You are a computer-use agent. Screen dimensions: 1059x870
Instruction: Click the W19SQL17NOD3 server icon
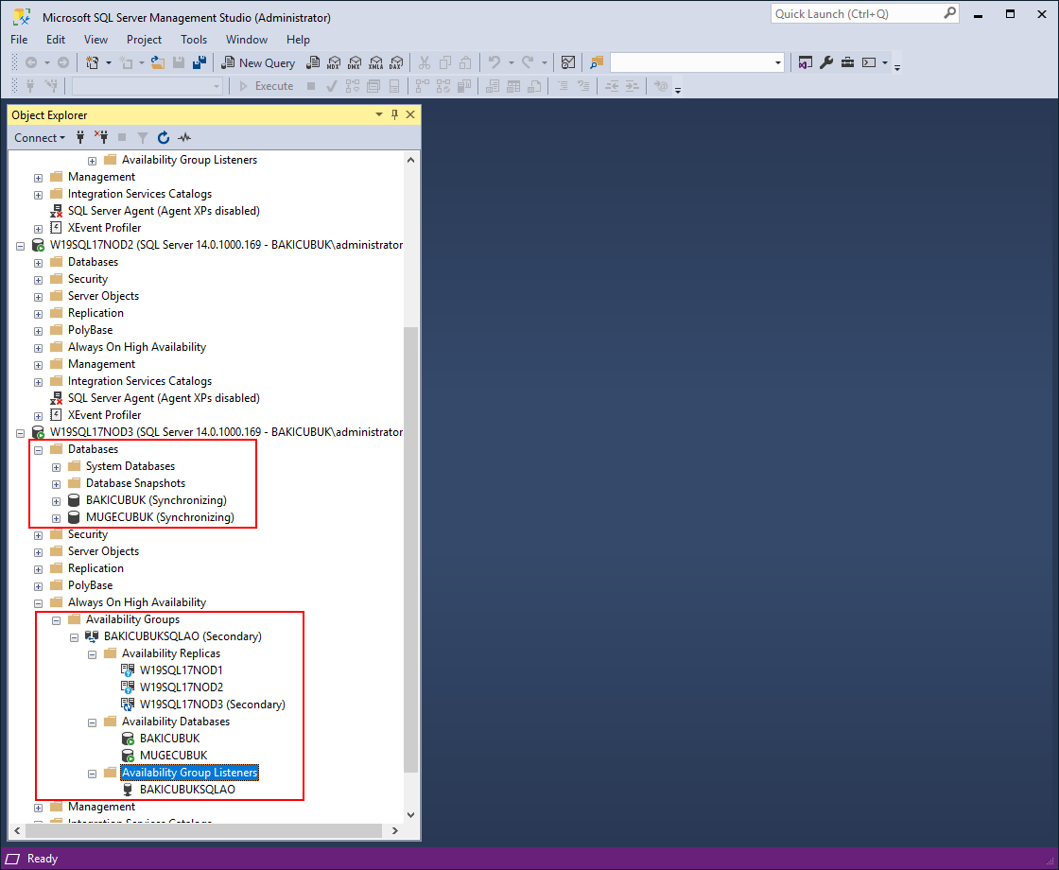point(39,432)
